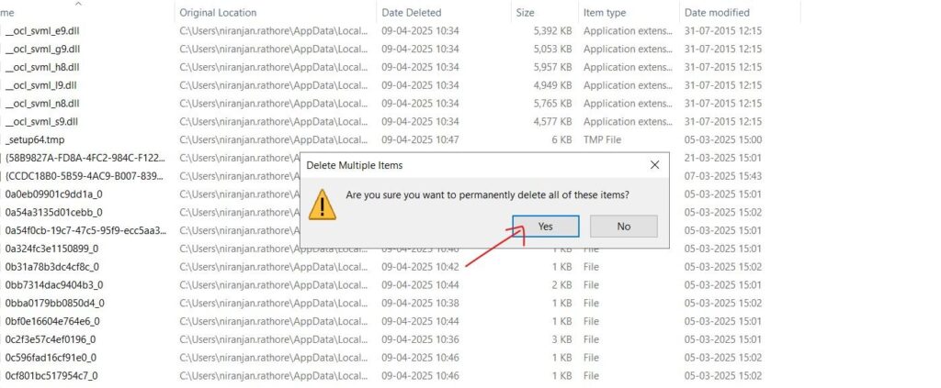This screenshot has width=941, height=388.
Task: Select file __ocl_svml_l9.dll
Action: [x=40, y=85]
